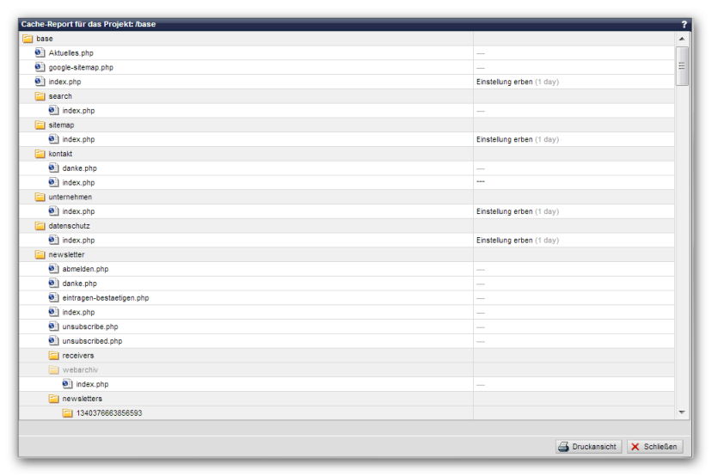Click the red X icon of Schließen

click(x=635, y=447)
